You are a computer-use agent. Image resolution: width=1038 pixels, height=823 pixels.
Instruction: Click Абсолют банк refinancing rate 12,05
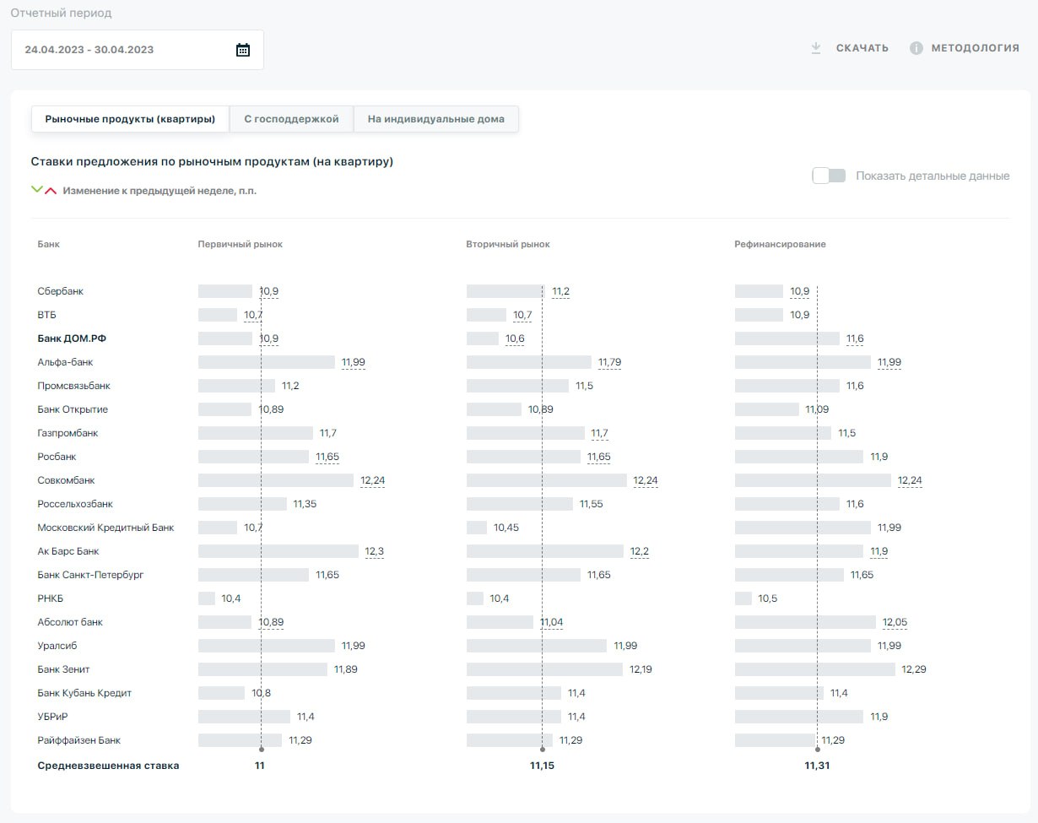(x=895, y=622)
